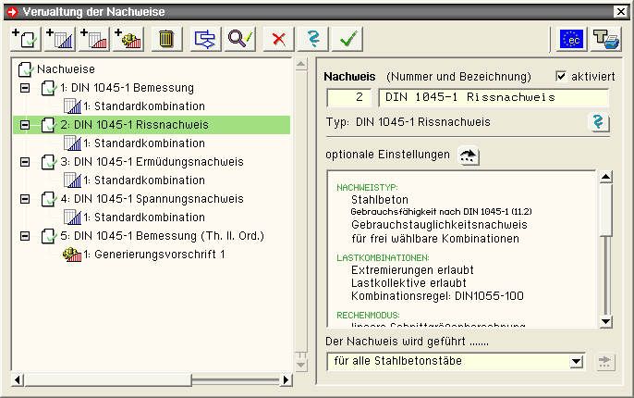This screenshot has height=398, width=634.
Task: Click the help button beside Typ label
Action: tap(599, 123)
